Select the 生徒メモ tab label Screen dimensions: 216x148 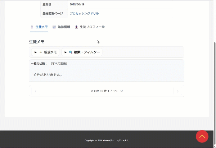click(42, 27)
